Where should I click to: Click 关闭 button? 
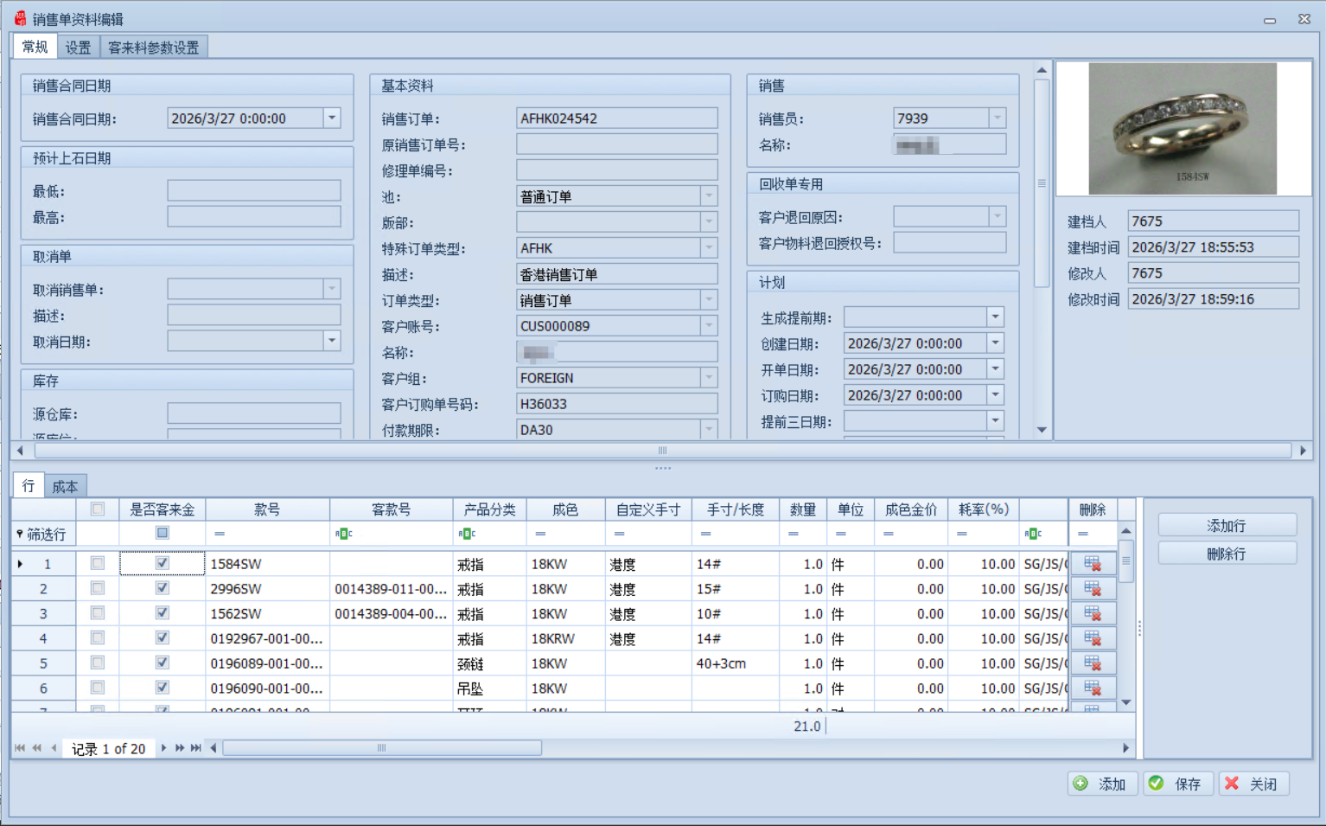pos(1254,784)
